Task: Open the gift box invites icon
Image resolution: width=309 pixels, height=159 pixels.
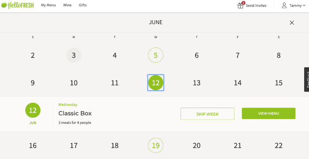Action: [x=241, y=5]
